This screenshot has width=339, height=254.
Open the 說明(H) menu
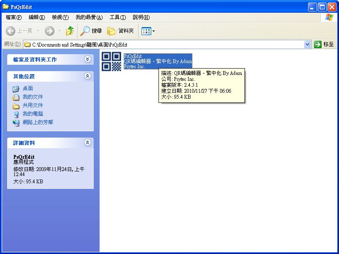141,17
